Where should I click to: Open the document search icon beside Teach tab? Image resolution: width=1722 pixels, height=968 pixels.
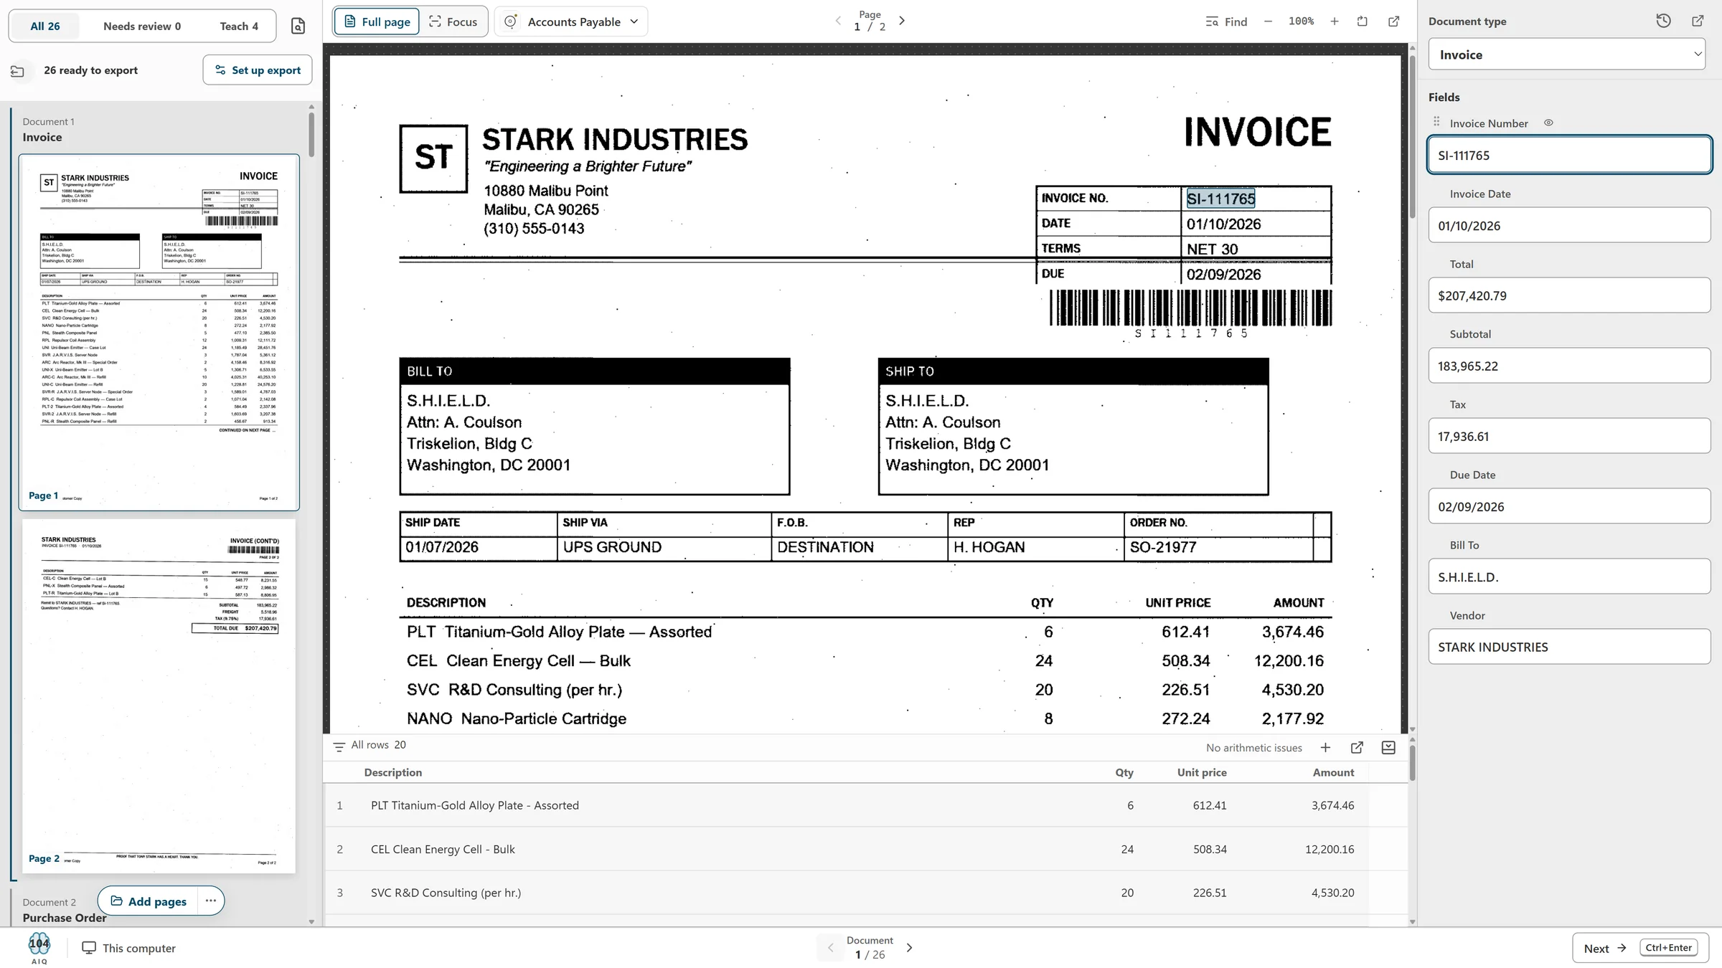tap(298, 27)
